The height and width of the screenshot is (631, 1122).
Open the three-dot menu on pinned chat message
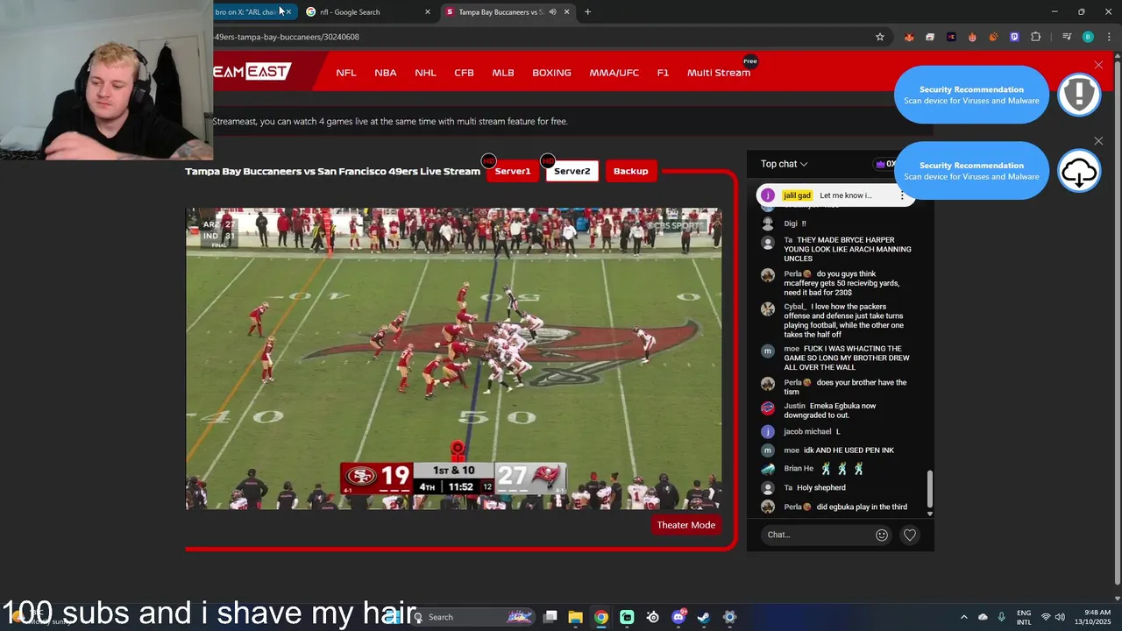click(902, 195)
